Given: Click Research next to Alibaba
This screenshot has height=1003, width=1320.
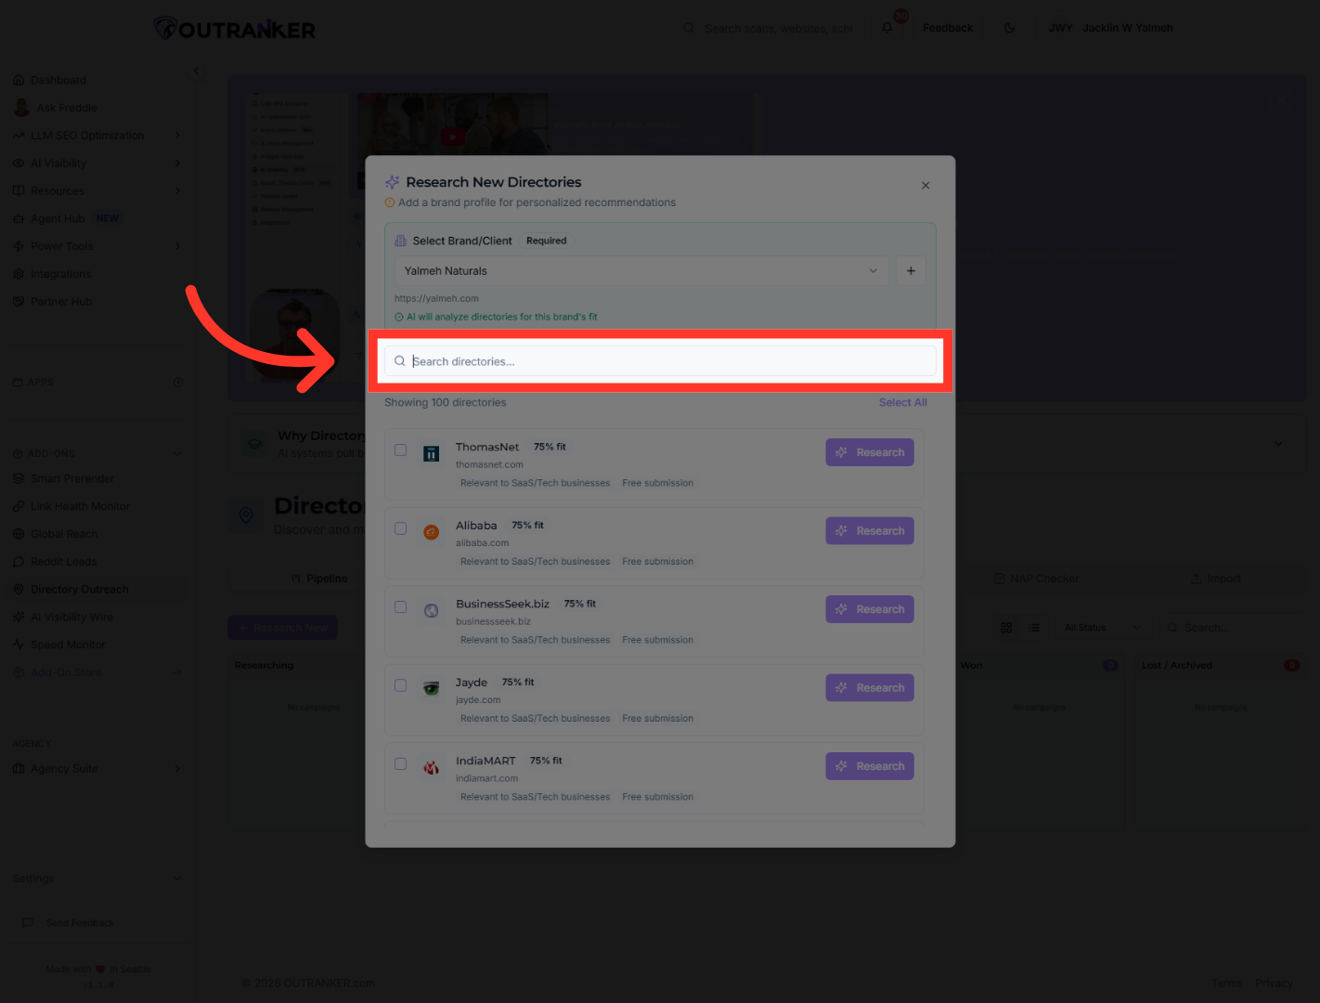Looking at the screenshot, I should click(869, 530).
